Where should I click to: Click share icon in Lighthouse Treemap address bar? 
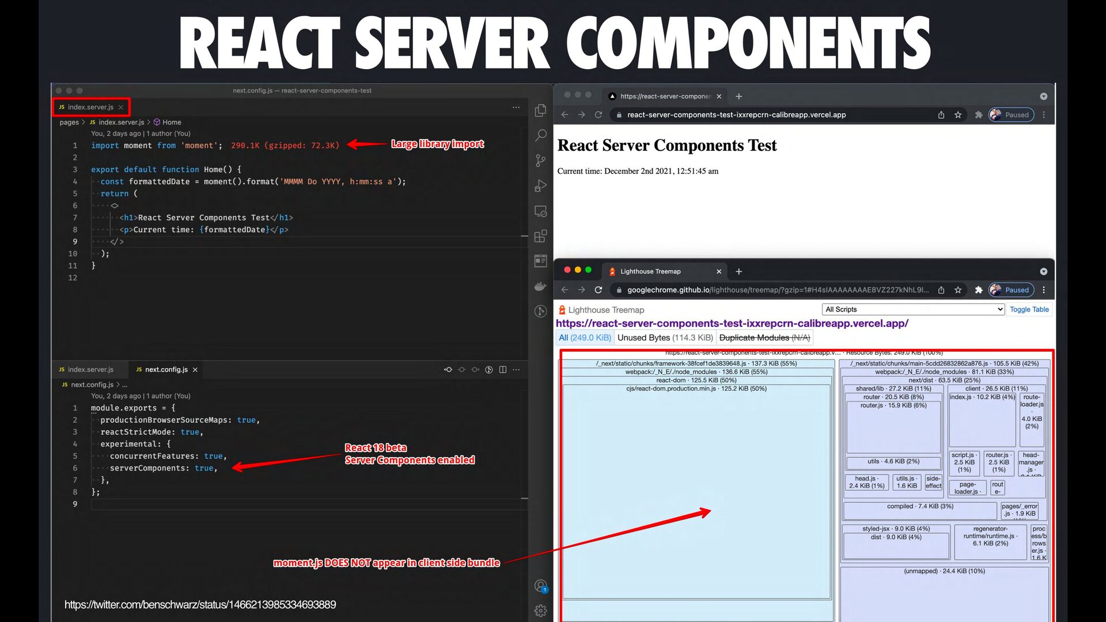tap(941, 290)
